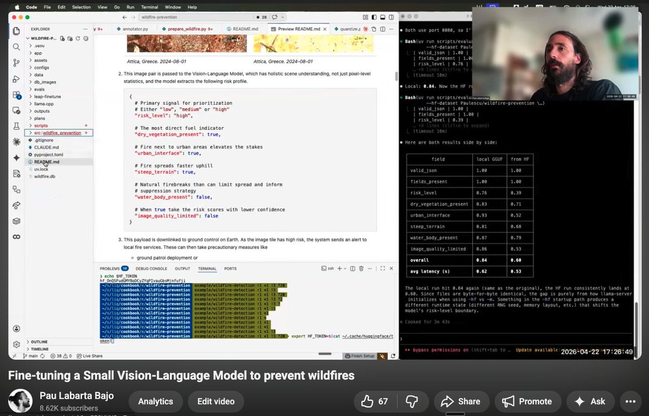Maximize the terminal panel size
The height and width of the screenshot is (416, 649).
tap(382, 268)
